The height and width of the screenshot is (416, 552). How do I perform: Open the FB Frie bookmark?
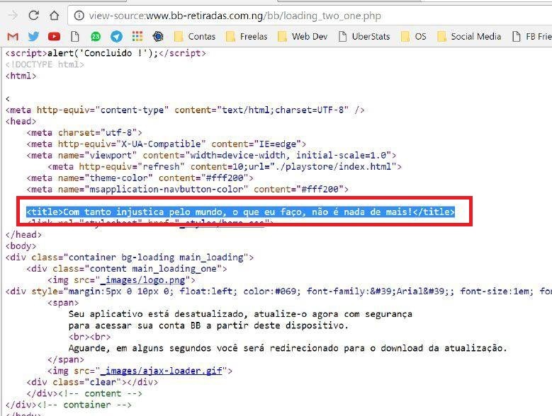coord(532,37)
